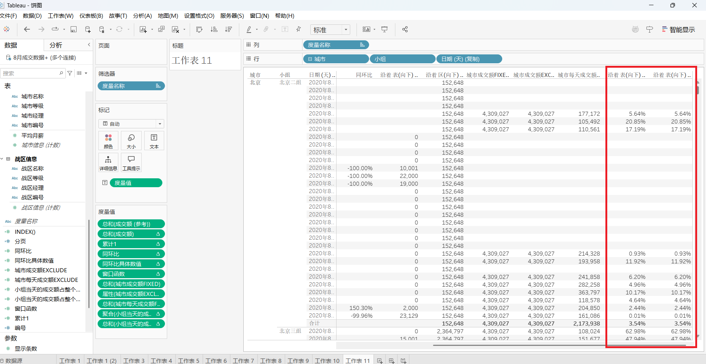Switch to the 工作表 10 sheet tab
Screen dimensions: 706x364
point(327,360)
